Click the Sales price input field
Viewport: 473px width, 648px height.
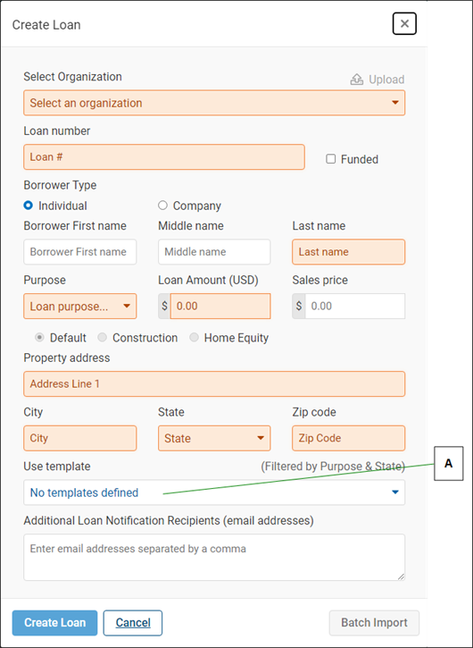[355, 307]
